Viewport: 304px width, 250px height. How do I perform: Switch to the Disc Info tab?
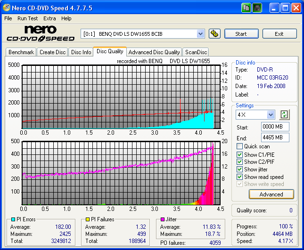click(81, 52)
